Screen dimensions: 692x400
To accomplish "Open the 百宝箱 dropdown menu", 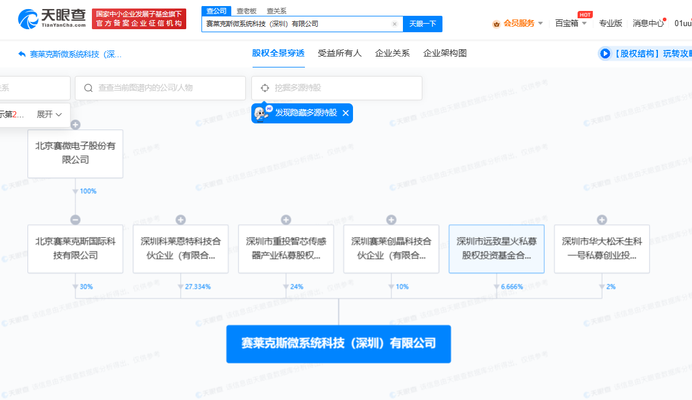I will (x=571, y=23).
